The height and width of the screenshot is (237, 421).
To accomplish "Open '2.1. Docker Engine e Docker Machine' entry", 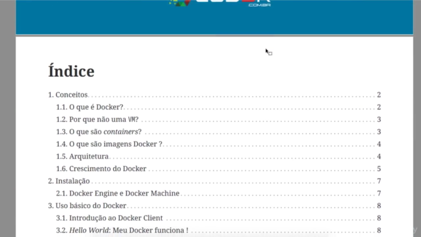I will (x=118, y=194).
